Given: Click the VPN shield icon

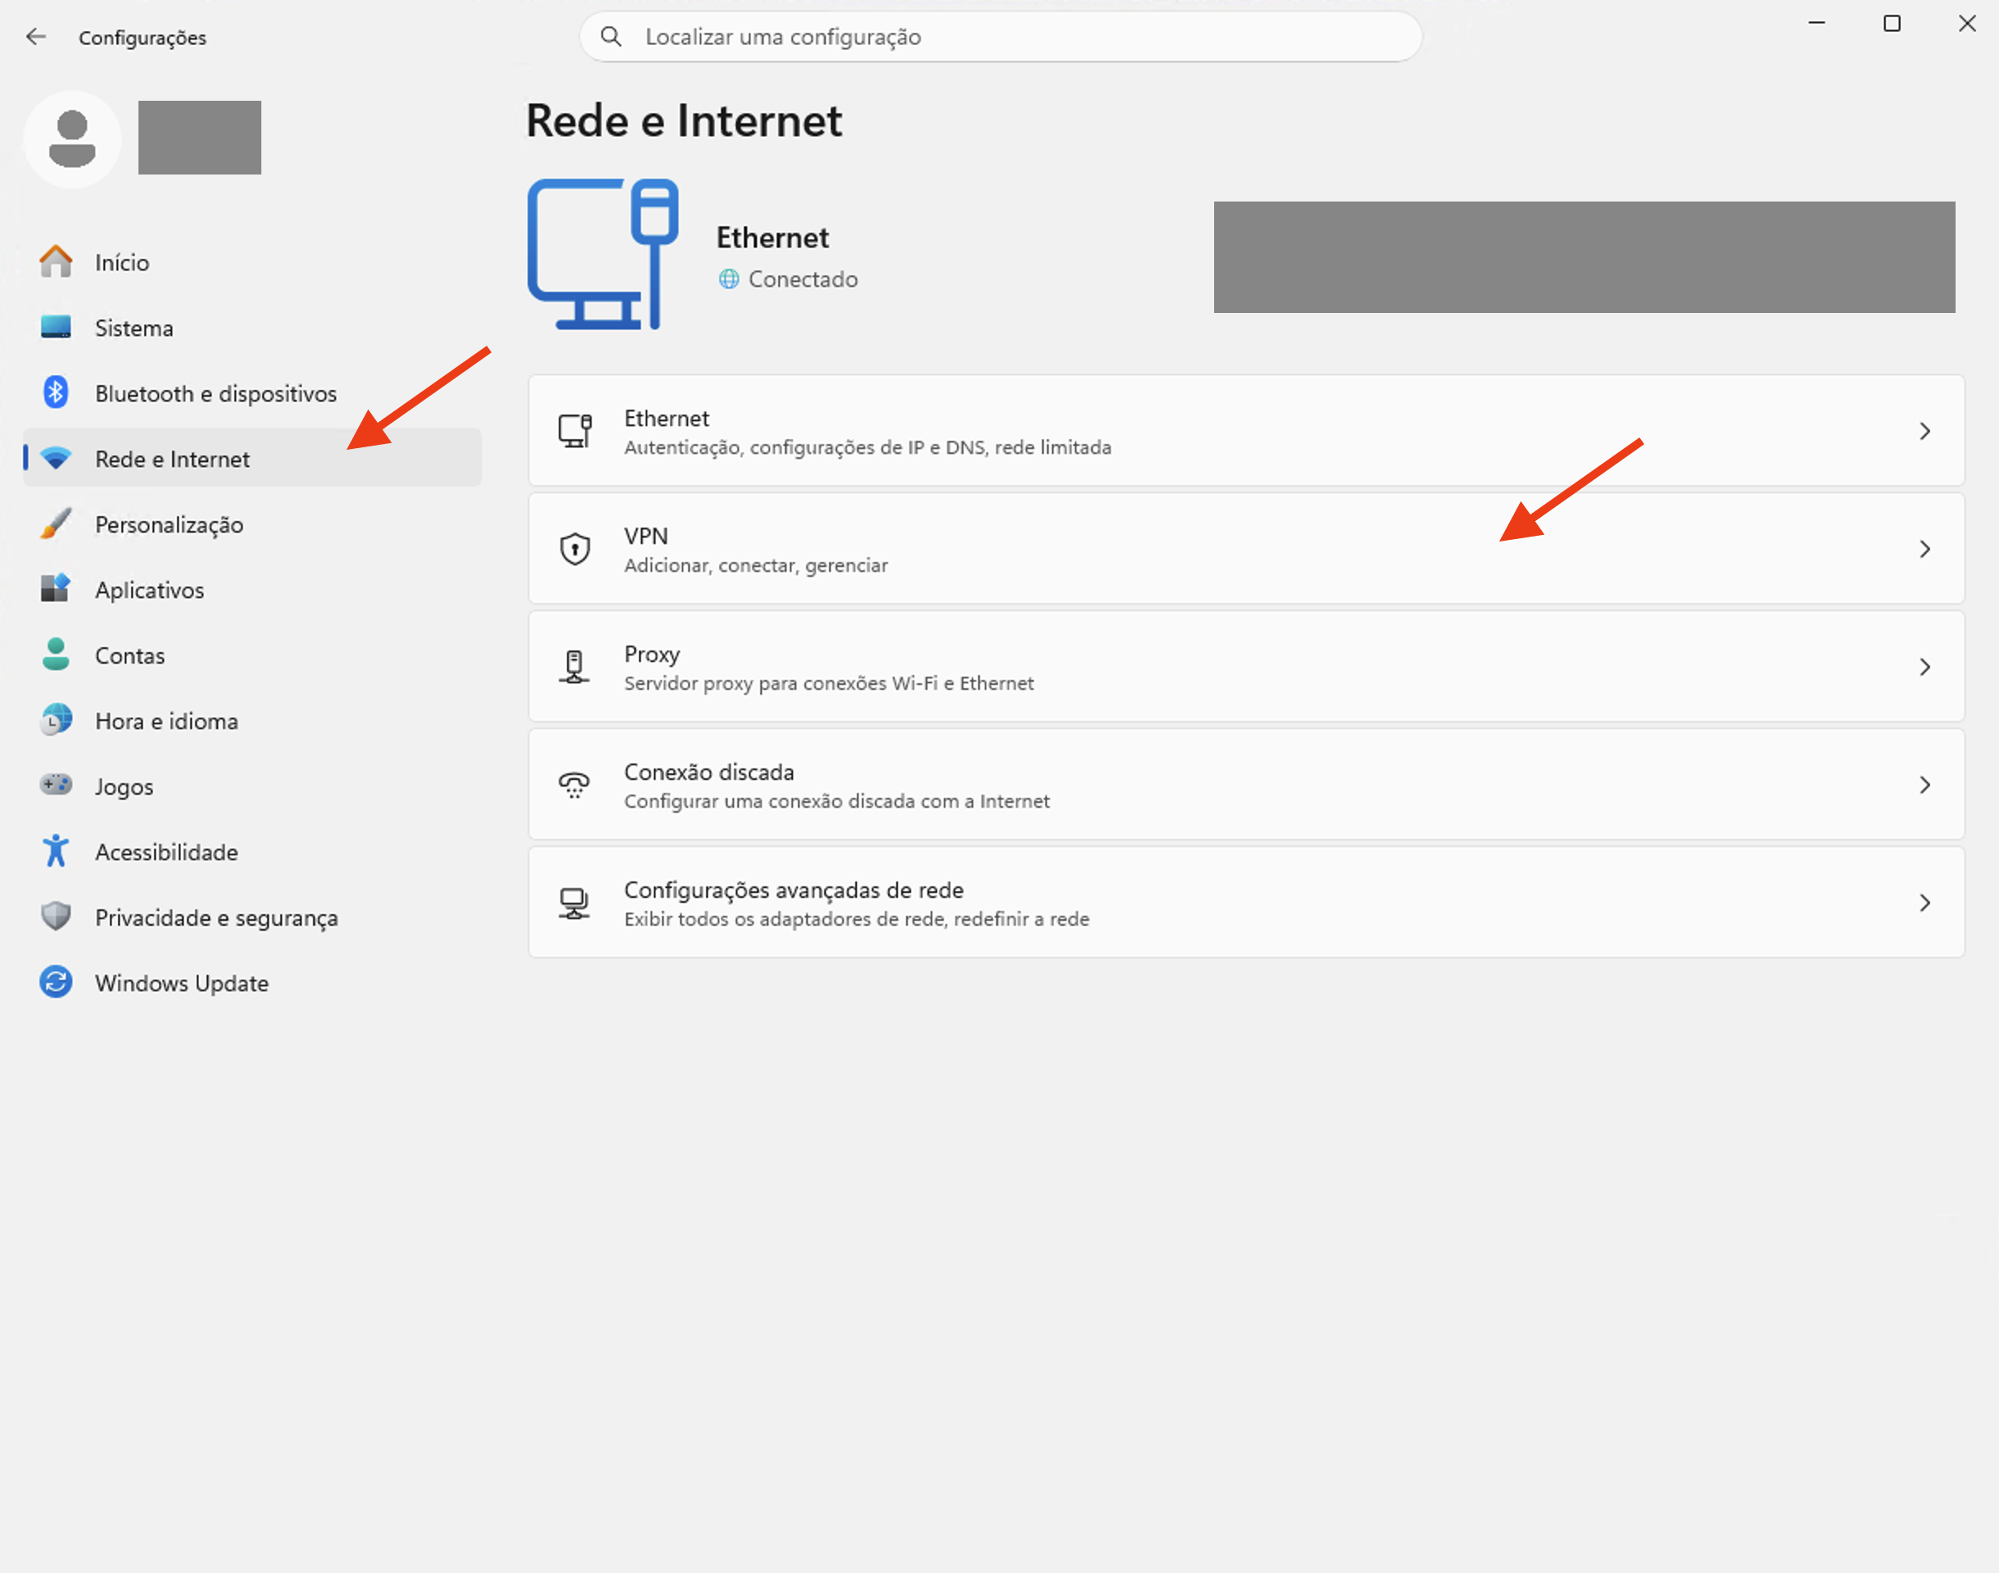Looking at the screenshot, I should point(574,549).
